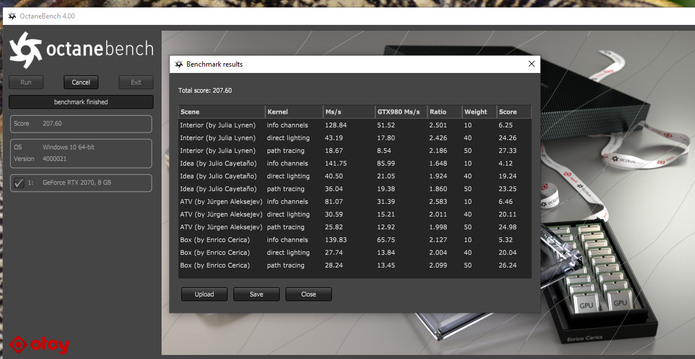Click the octanebench logo in the left panel
This screenshot has height=359, width=695.
pyautogui.click(x=81, y=50)
